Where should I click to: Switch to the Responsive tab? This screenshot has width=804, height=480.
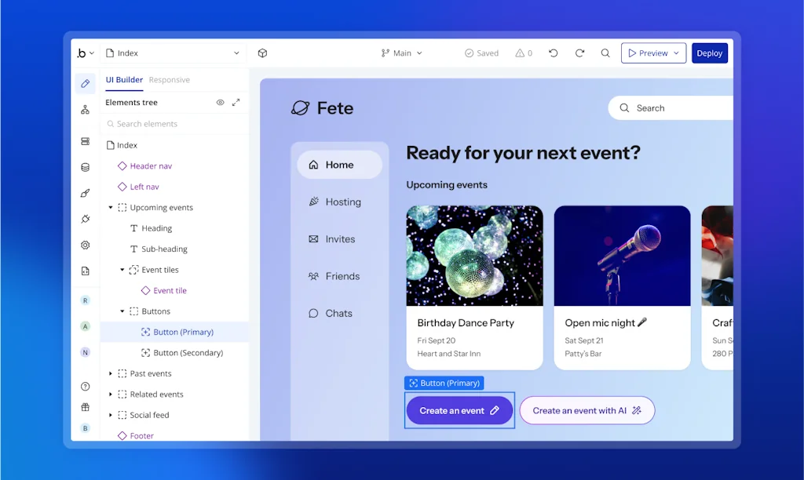click(170, 79)
